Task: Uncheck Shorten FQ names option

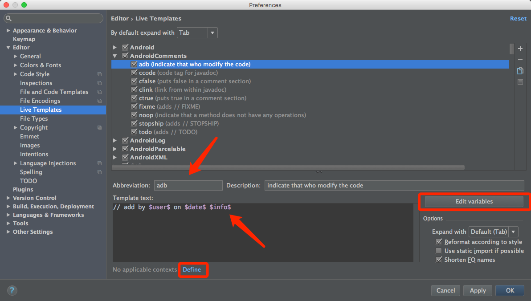Action: (439, 260)
